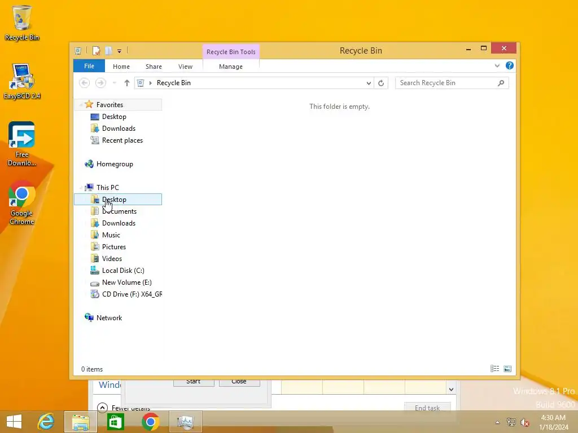This screenshot has width=578, height=433.
Task: Switch to Large icons view layout icon
Action: pyautogui.click(x=507, y=369)
